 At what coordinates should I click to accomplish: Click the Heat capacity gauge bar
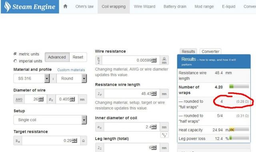(x=239, y=129)
